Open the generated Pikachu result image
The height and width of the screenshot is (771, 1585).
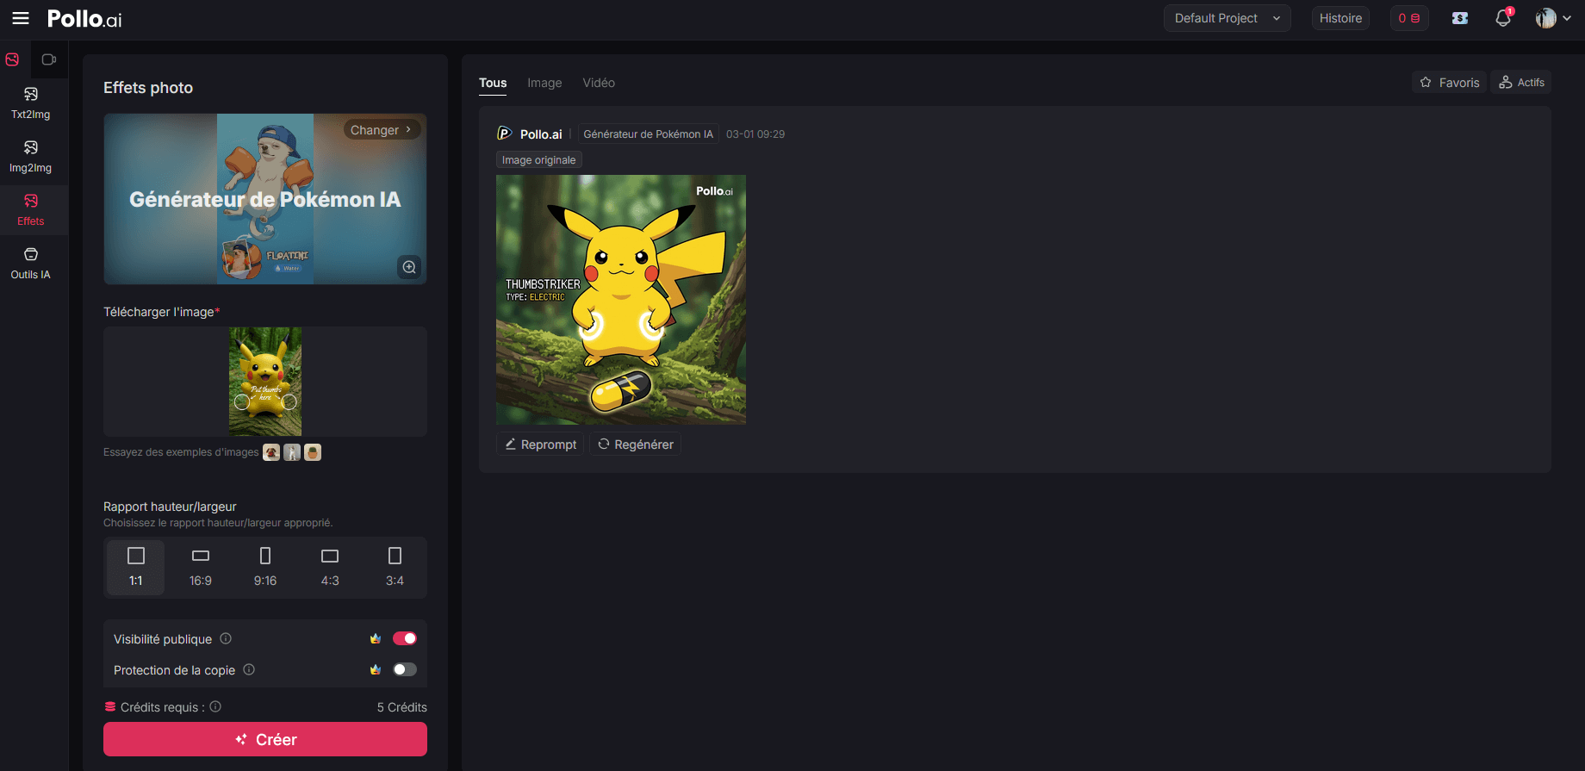[621, 300]
